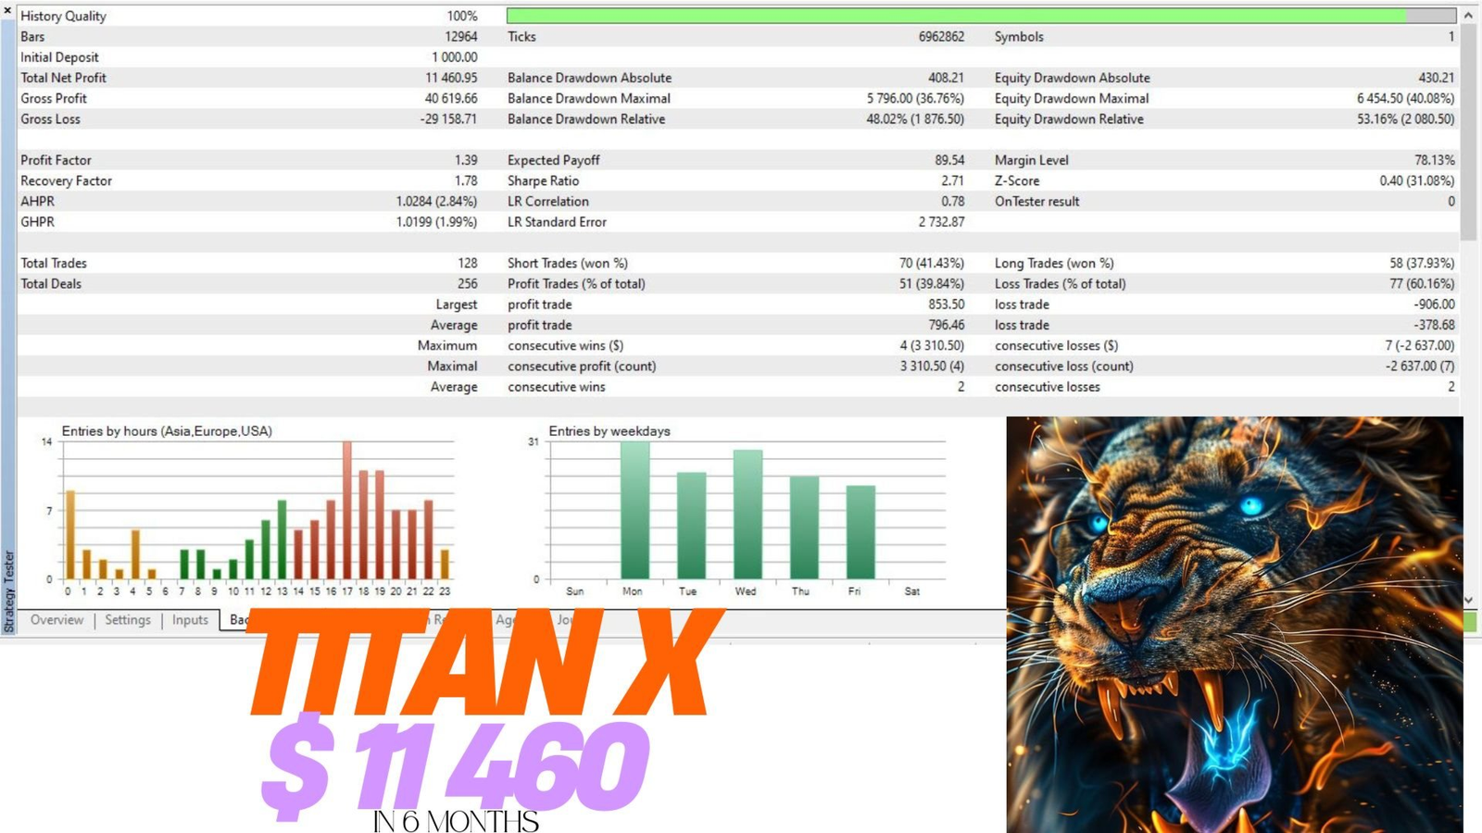
Task: Select the Total Trades value 128
Action: tap(468, 263)
